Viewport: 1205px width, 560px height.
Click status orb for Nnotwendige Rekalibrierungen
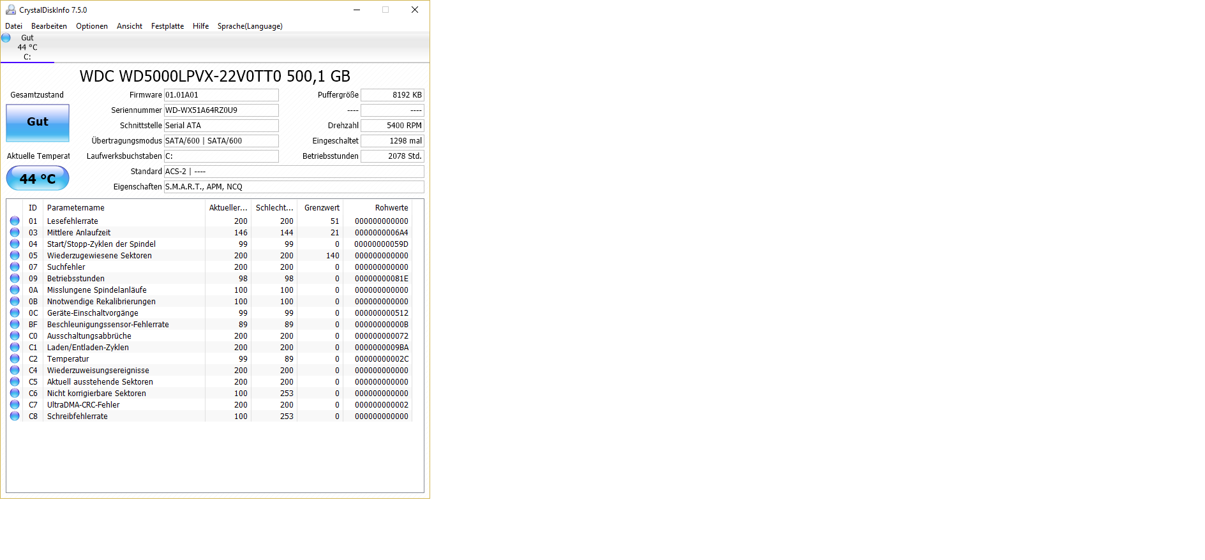[15, 301]
